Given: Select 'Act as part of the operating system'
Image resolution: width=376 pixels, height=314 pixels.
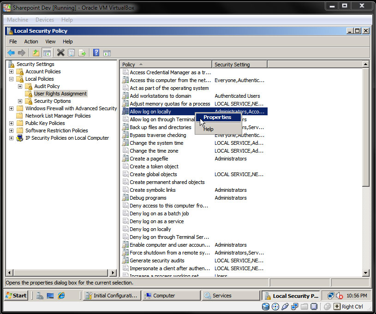Looking at the screenshot, I should pyautogui.click(x=169, y=88).
